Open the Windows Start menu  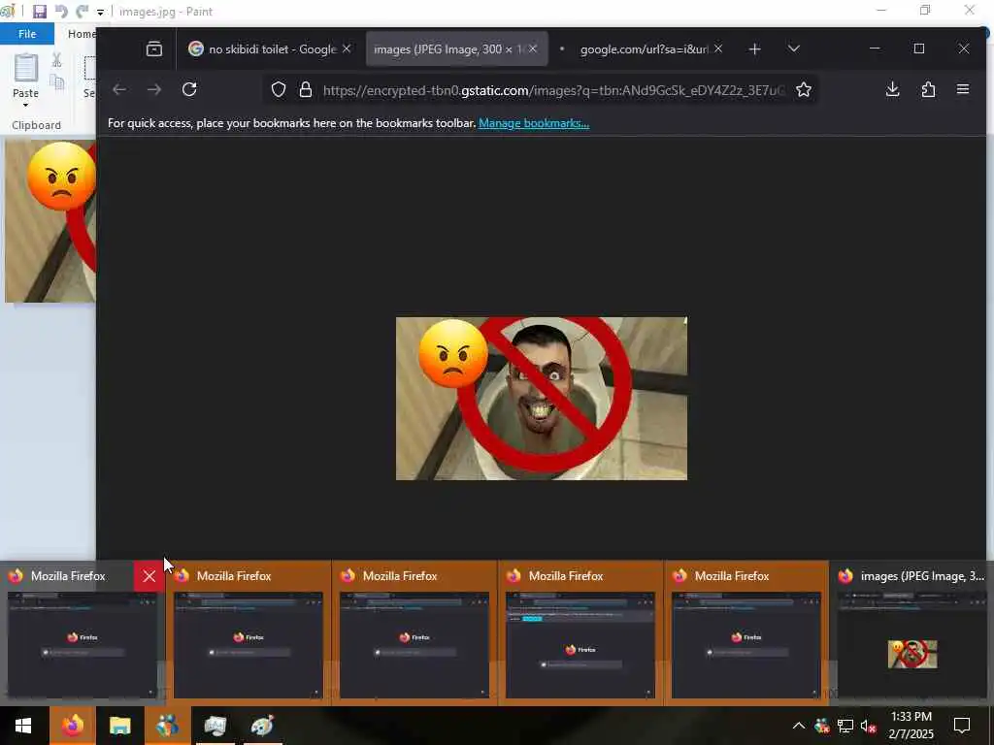click(23, 726)
